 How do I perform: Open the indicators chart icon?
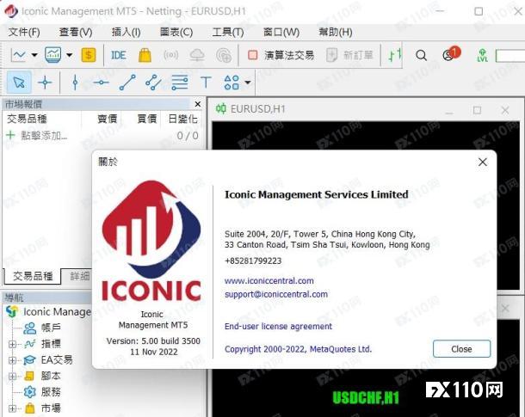[52, 55]
